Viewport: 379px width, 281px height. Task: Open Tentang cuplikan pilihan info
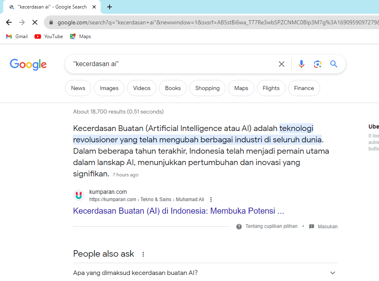pyautogui.click(x=271, y=226)
